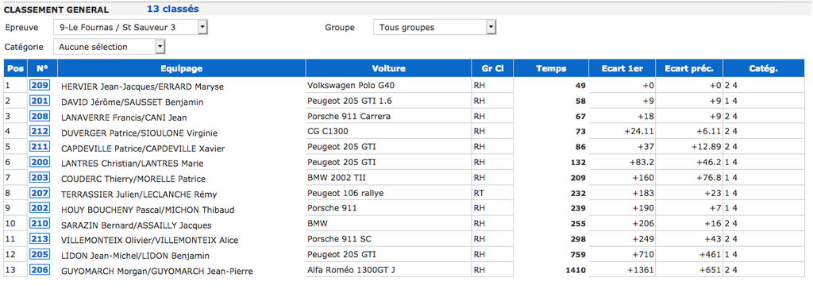This screenshot has width=813, height=289.
Task: Click car number 207 link
Action: (x=40, y=194)
